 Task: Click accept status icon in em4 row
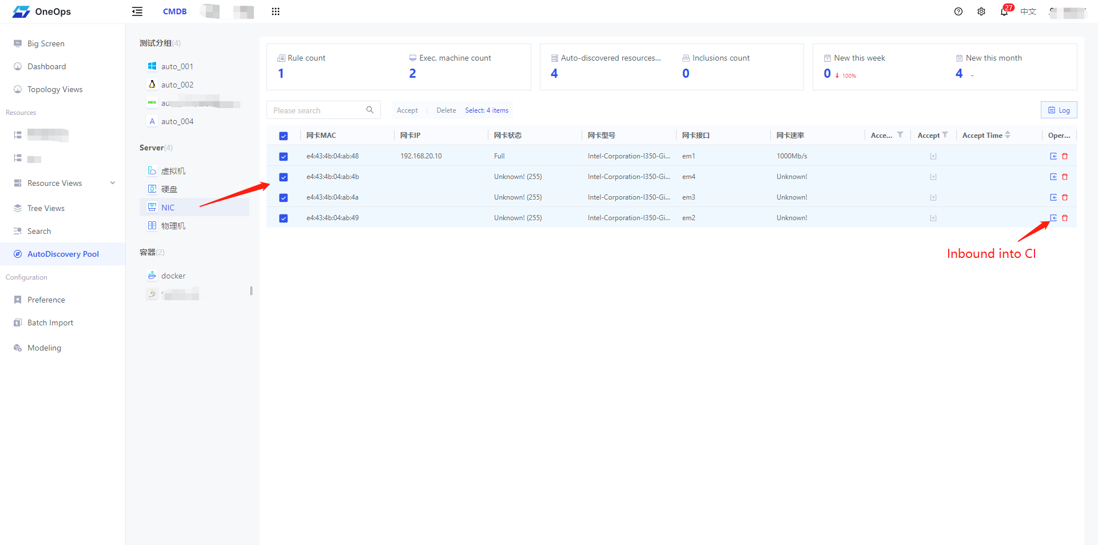[x=933, y=177]
